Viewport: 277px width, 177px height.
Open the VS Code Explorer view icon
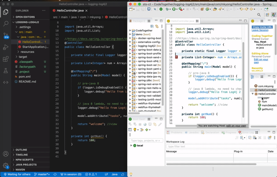click(6, 12)
